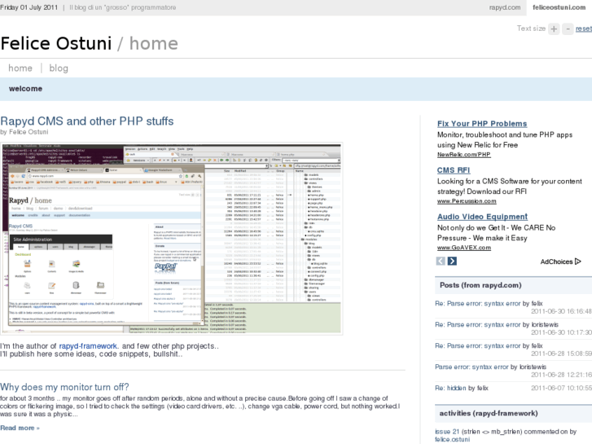Click the 'Posts (from rapyd.com)' heading
Viewport: 592px width, 444px height.
[x=480, y=285]
